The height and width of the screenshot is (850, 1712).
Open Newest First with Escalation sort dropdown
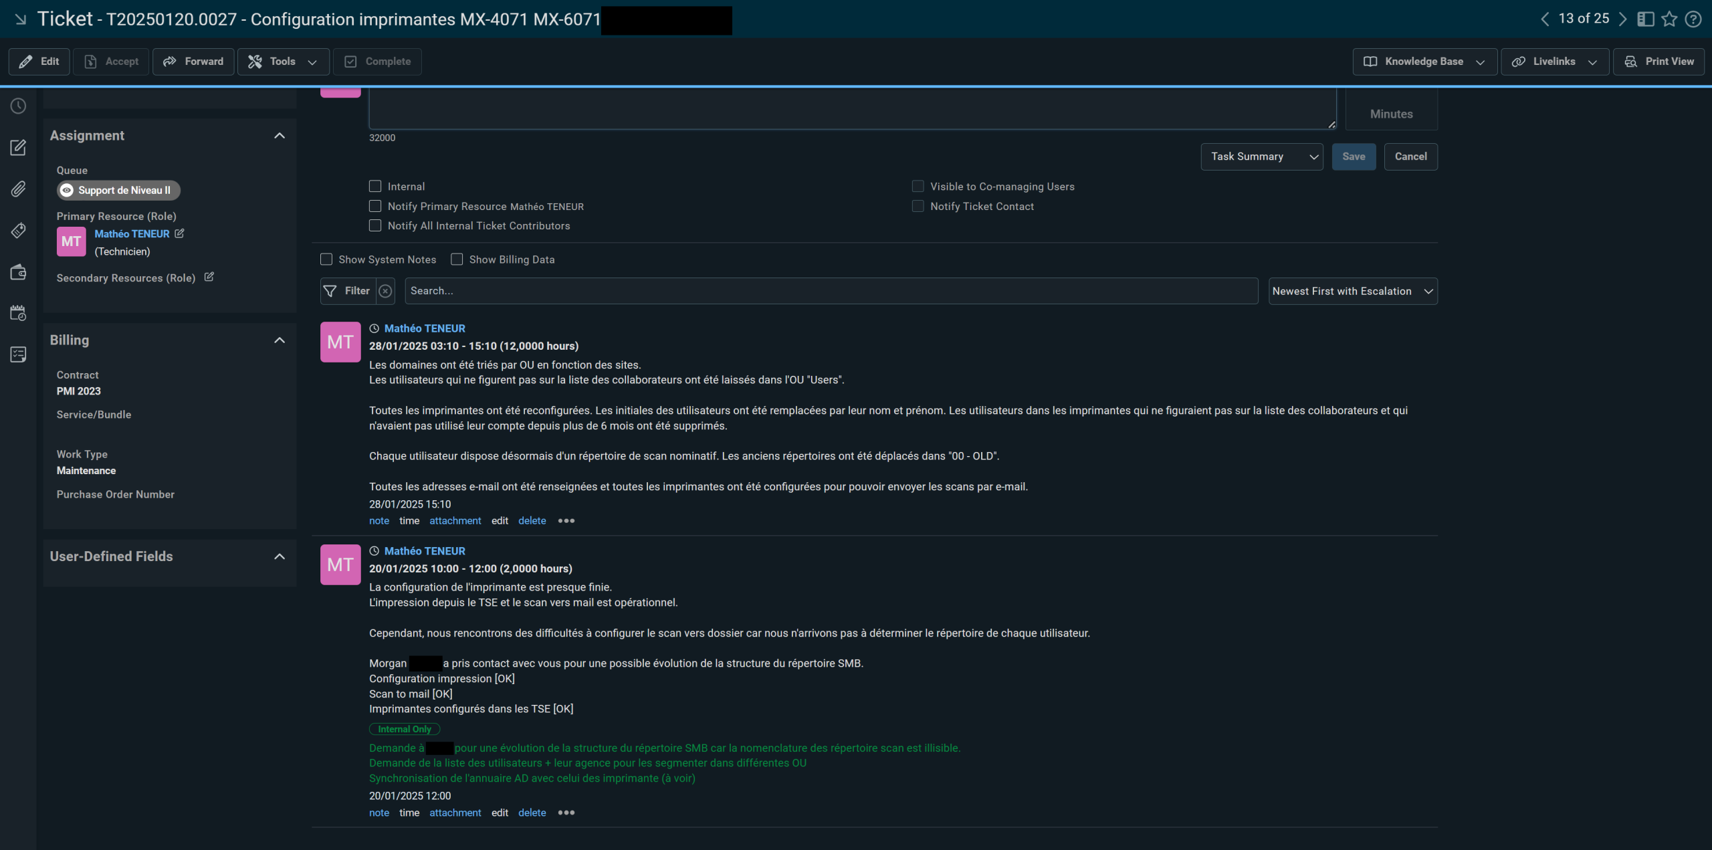coord(1353,291)
